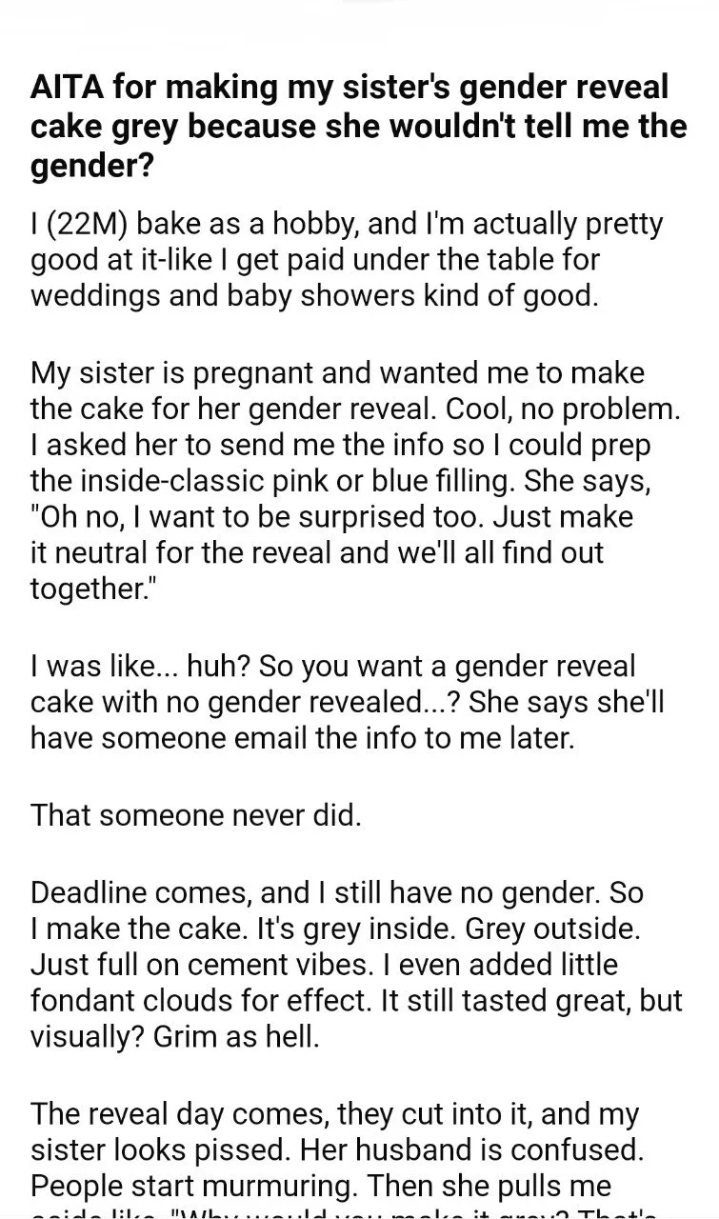Tap the line 'visually? Grim as hell.'
This screenshot has width=719, height=1219.
click(175, 1036)
